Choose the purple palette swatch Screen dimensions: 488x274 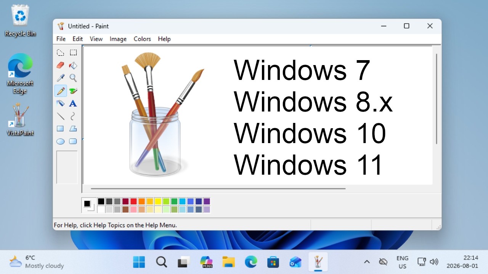point(207,201)
